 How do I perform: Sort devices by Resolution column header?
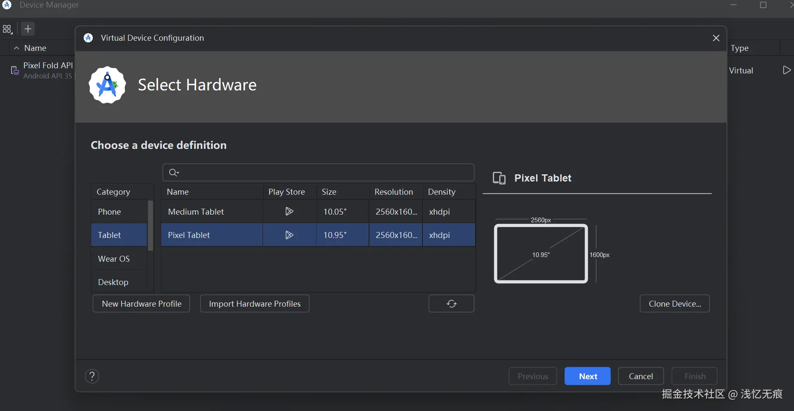pyautogui.click(x=393, y=192)
